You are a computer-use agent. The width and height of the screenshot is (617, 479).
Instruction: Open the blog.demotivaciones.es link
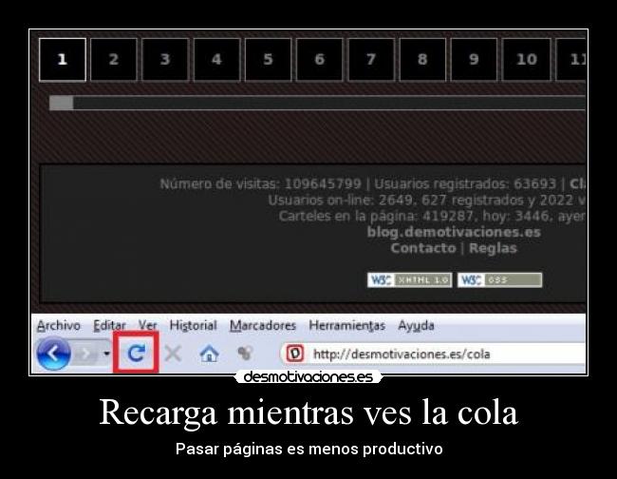click(x=454, y=232)
